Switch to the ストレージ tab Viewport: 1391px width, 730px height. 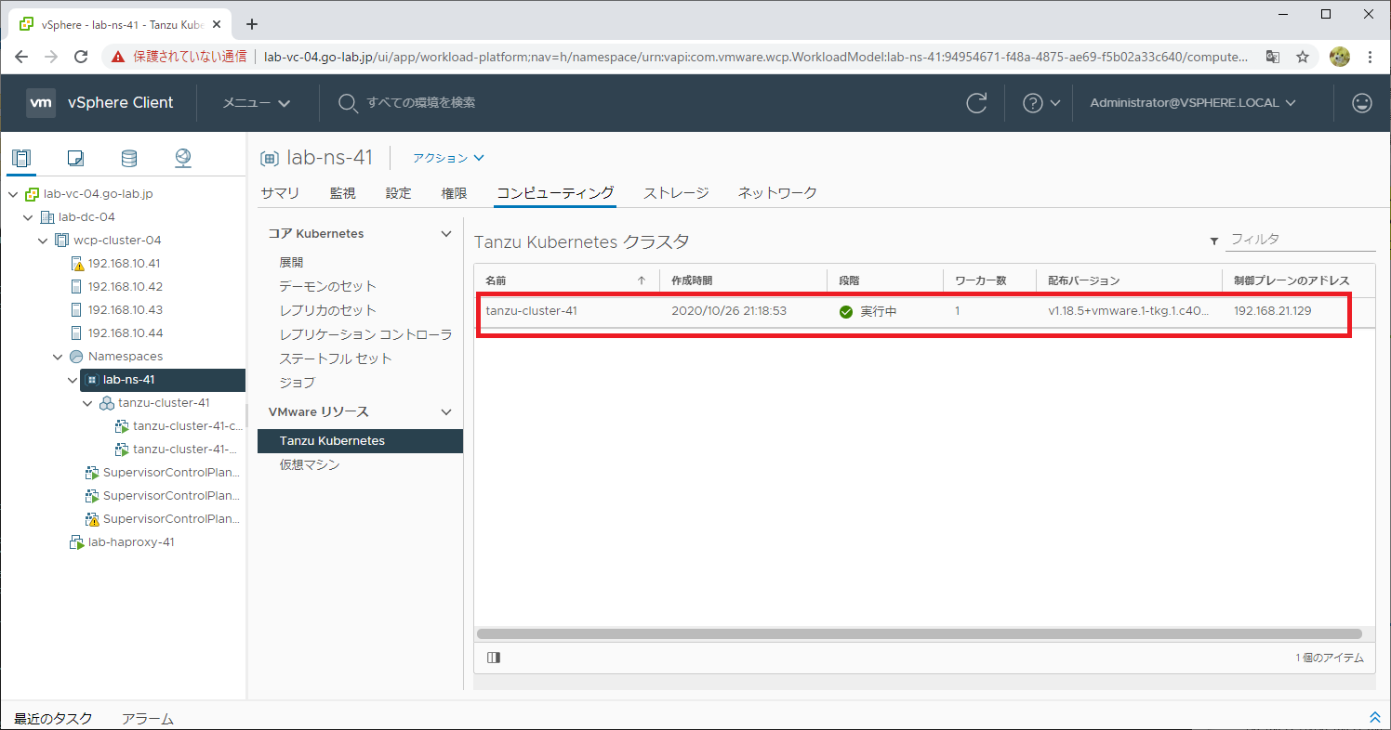pos(676,193)
